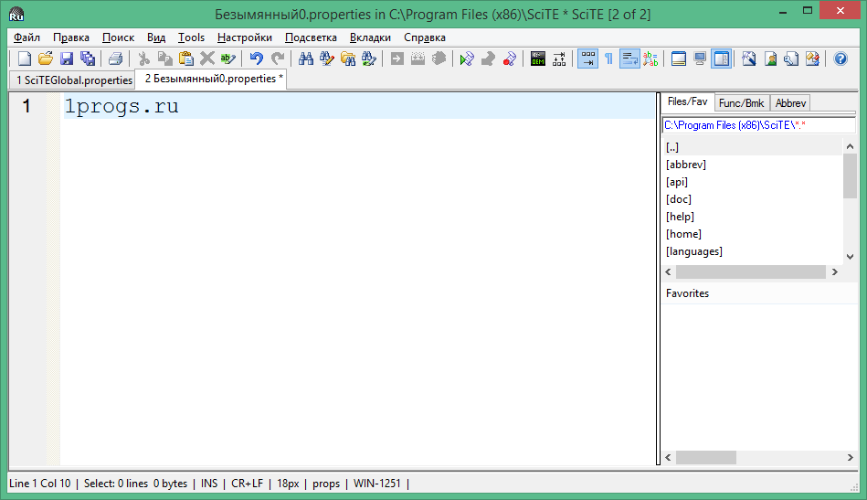Viewport: 867px width, 500px height.
Task: Click the fourth binoculars icon with pen
Action: click(x=369, y=59)
